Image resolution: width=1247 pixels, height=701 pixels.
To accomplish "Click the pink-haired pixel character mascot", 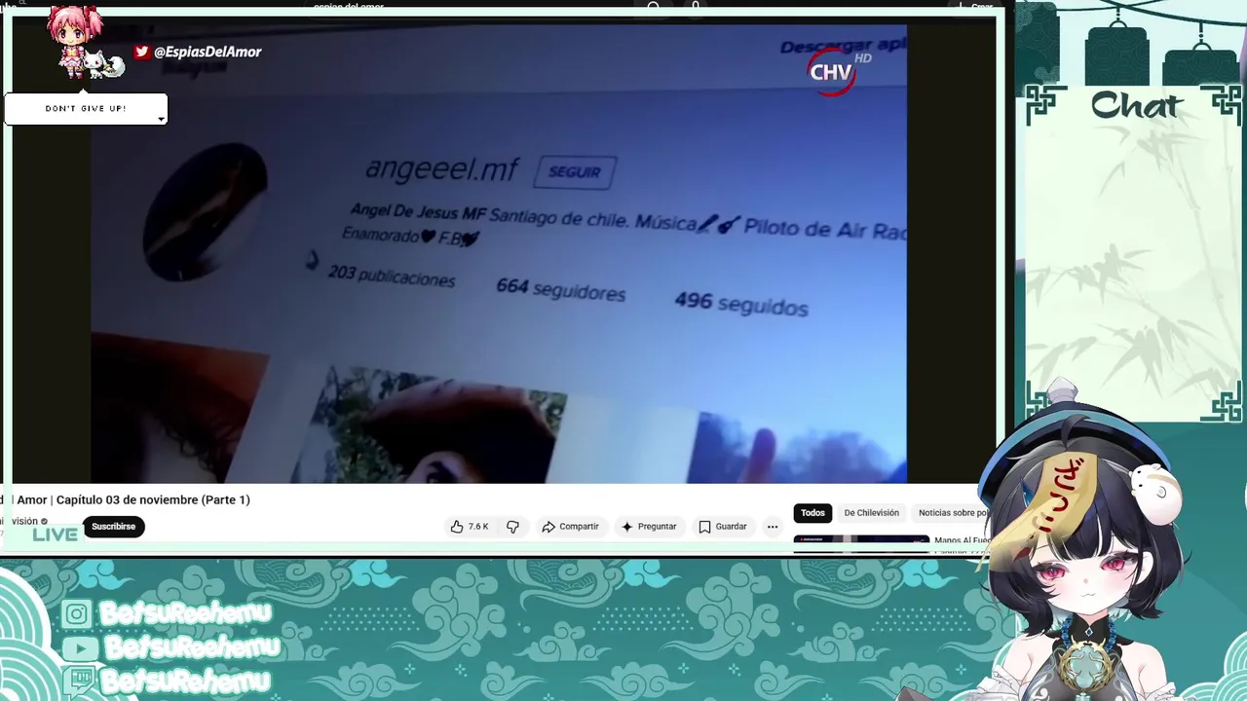I will pos(77,41).
